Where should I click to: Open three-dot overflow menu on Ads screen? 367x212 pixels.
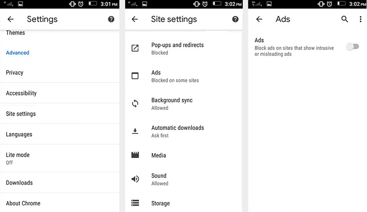pyautogui.click(x=360, y=19)
